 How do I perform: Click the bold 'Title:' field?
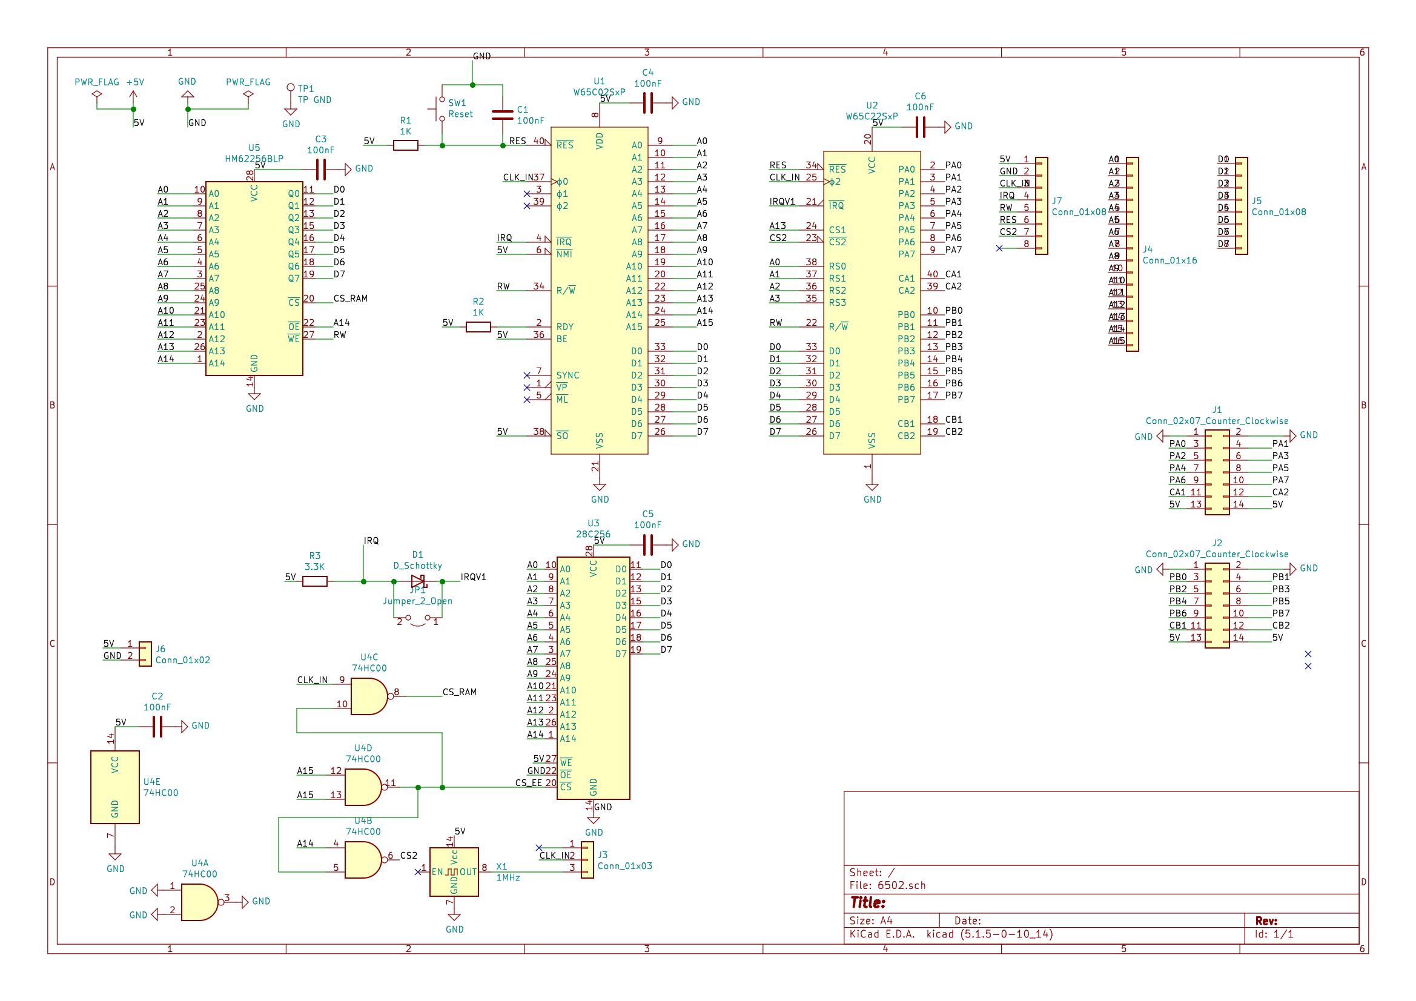[868, 903]
